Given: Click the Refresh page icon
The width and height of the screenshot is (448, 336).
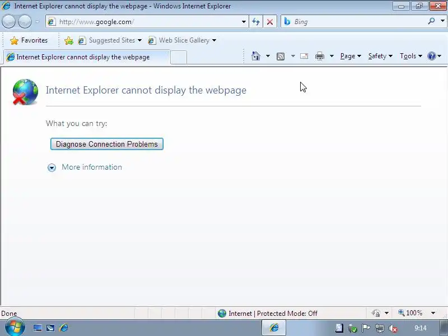Looking at the screenshot, I should (x=256, y=22).
